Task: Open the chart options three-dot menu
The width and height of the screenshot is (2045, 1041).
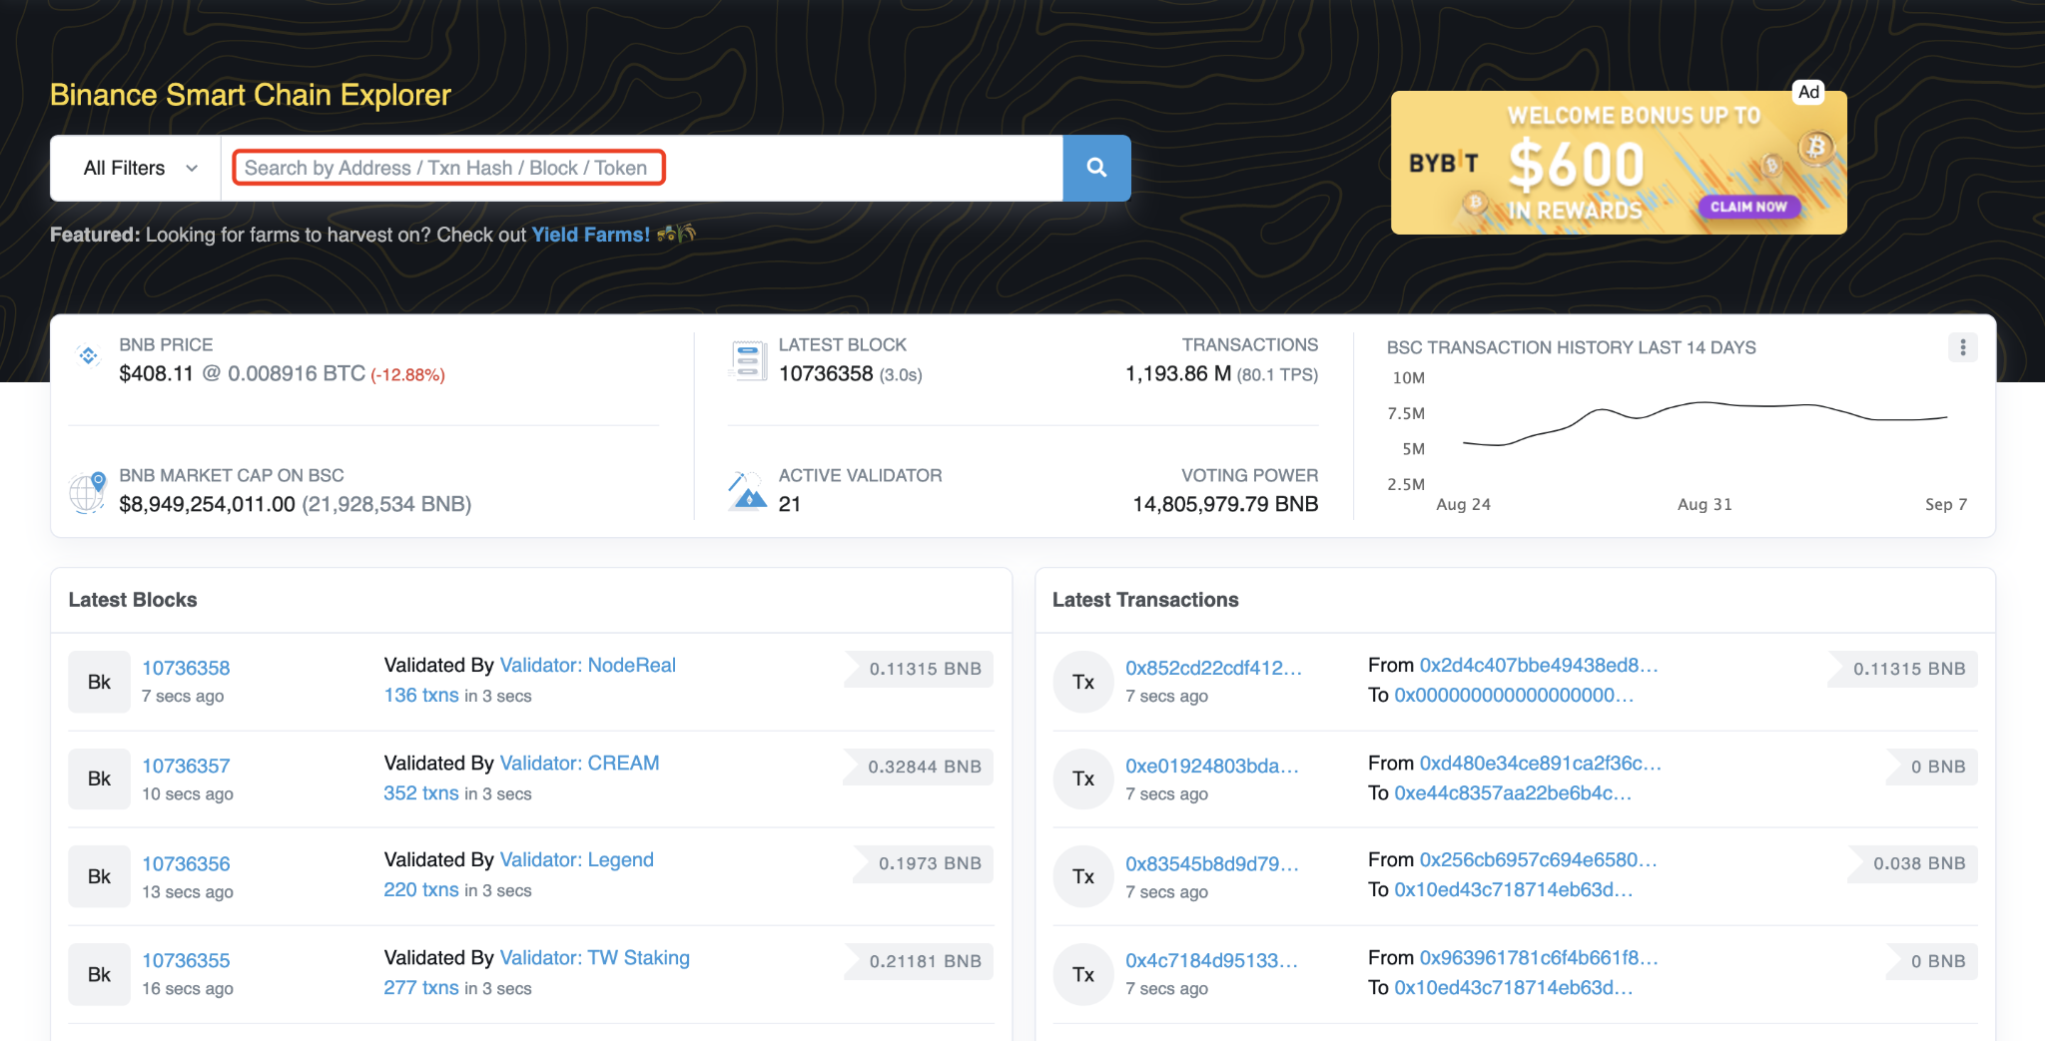Action: (x=1962, y=347)
